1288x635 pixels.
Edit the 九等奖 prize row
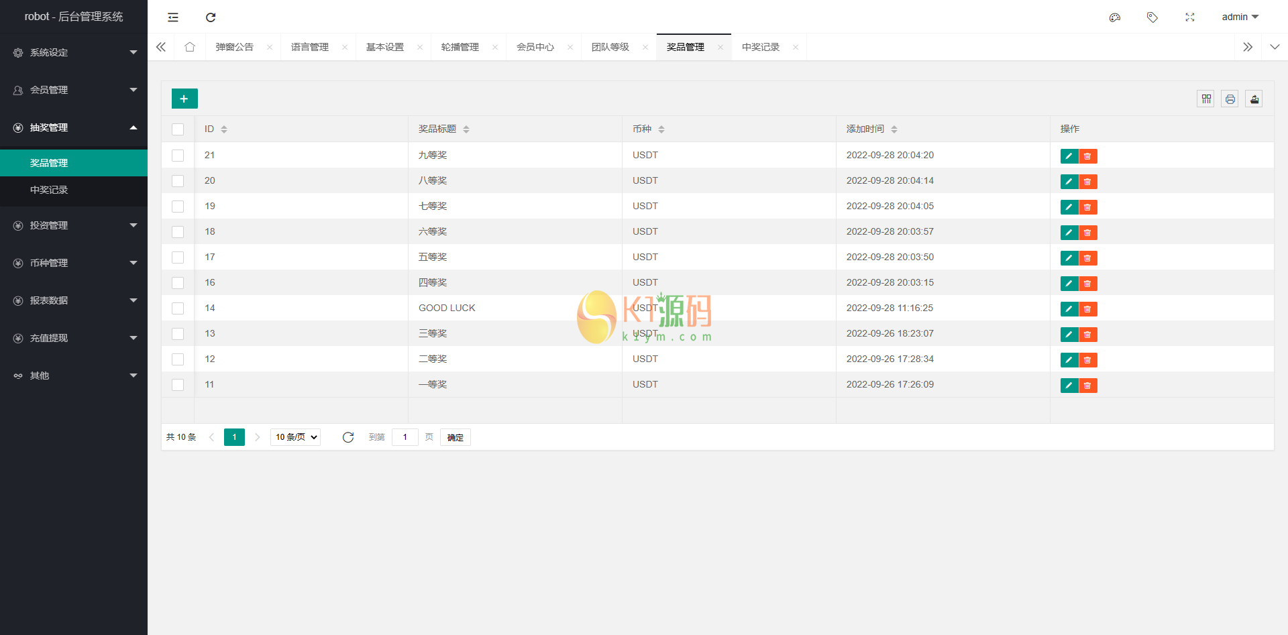[x=1069, y=156]
